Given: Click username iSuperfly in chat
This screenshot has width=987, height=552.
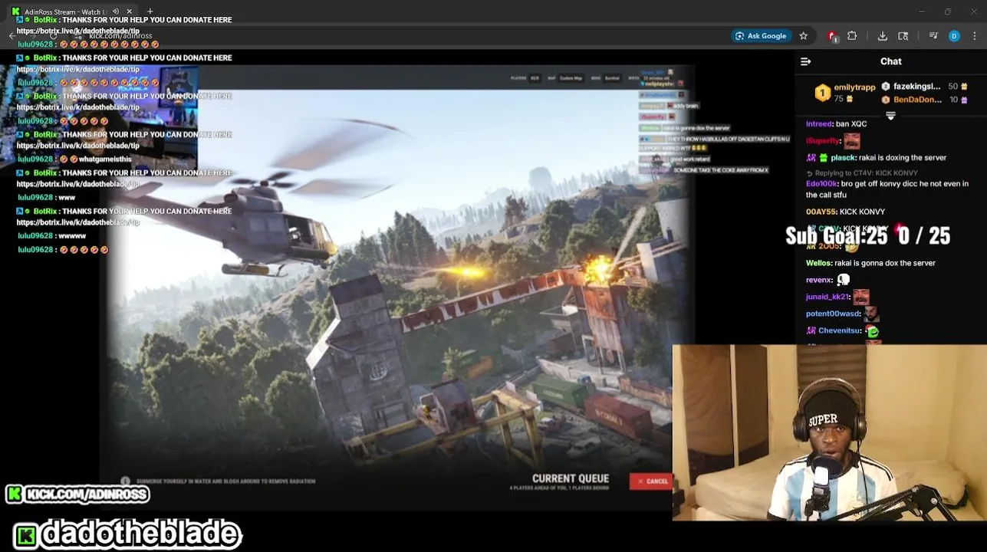Looking at the screenshot, I should click(823, 141).
